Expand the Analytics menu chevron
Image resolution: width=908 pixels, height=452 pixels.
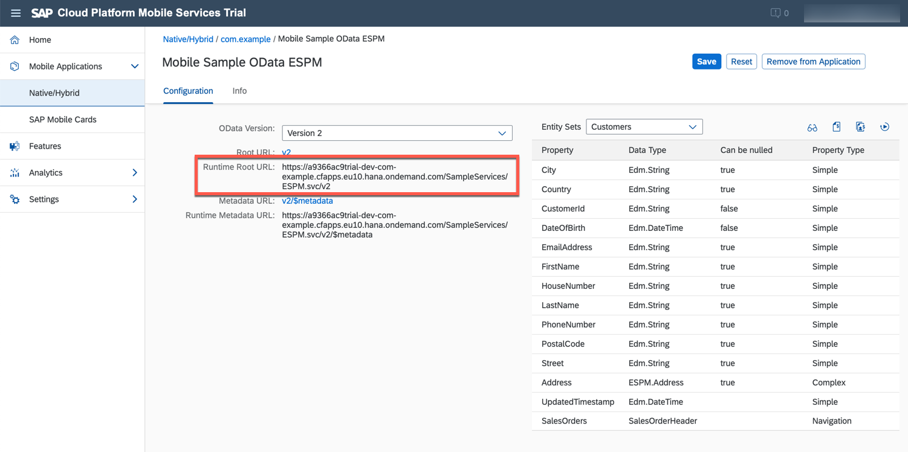coord(135,173)
